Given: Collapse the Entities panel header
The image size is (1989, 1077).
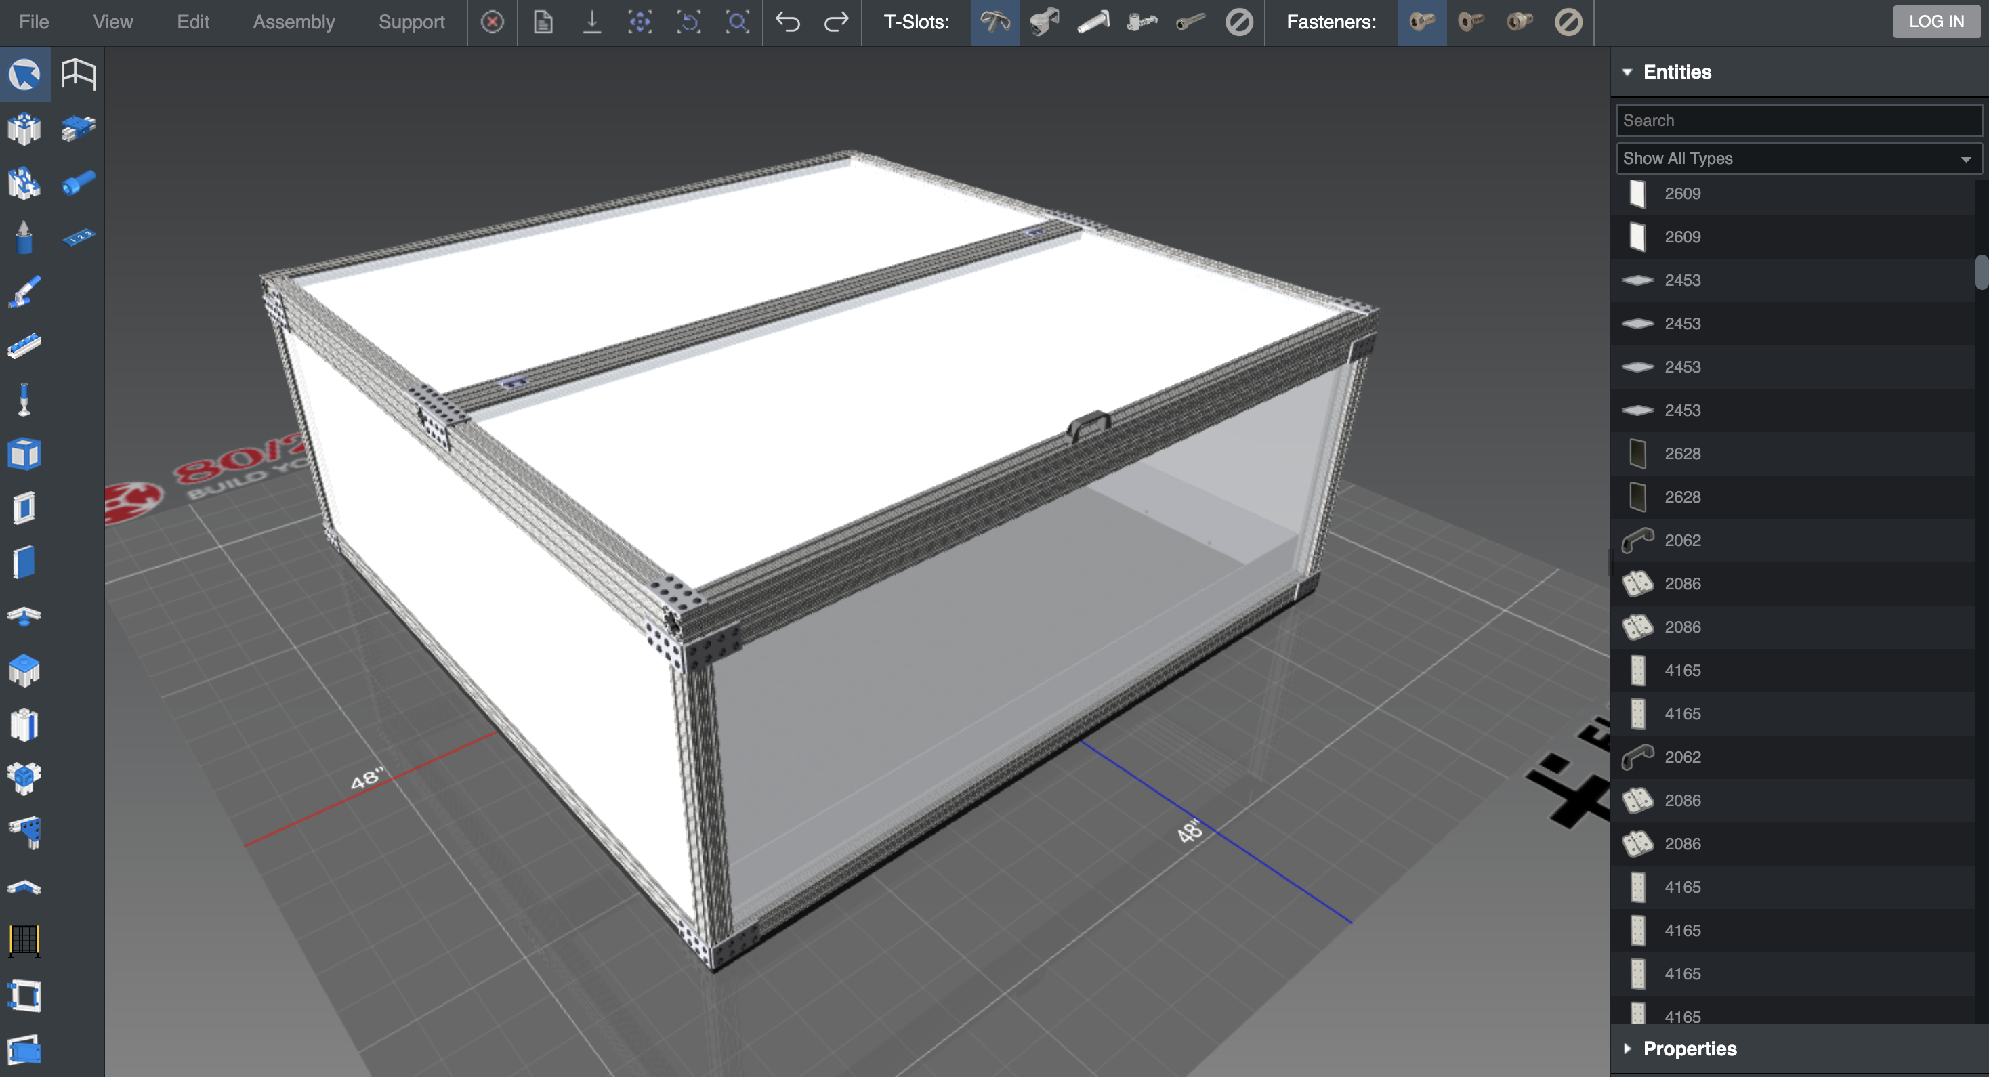Looking at the screenshot, I should [1799, 72].
